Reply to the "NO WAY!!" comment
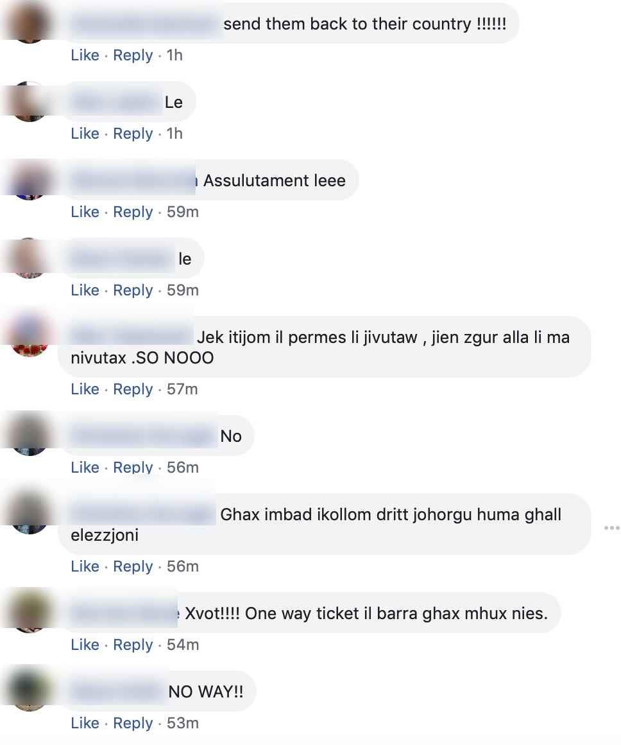 click(133, 723)
